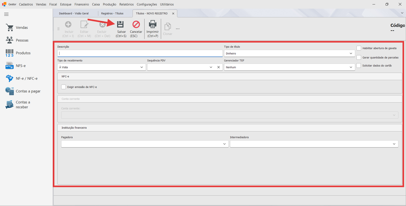The image size is (406, 206).
Task: Enable Habilitar abertura de gaveta checkbox
Action: point(359,48)
